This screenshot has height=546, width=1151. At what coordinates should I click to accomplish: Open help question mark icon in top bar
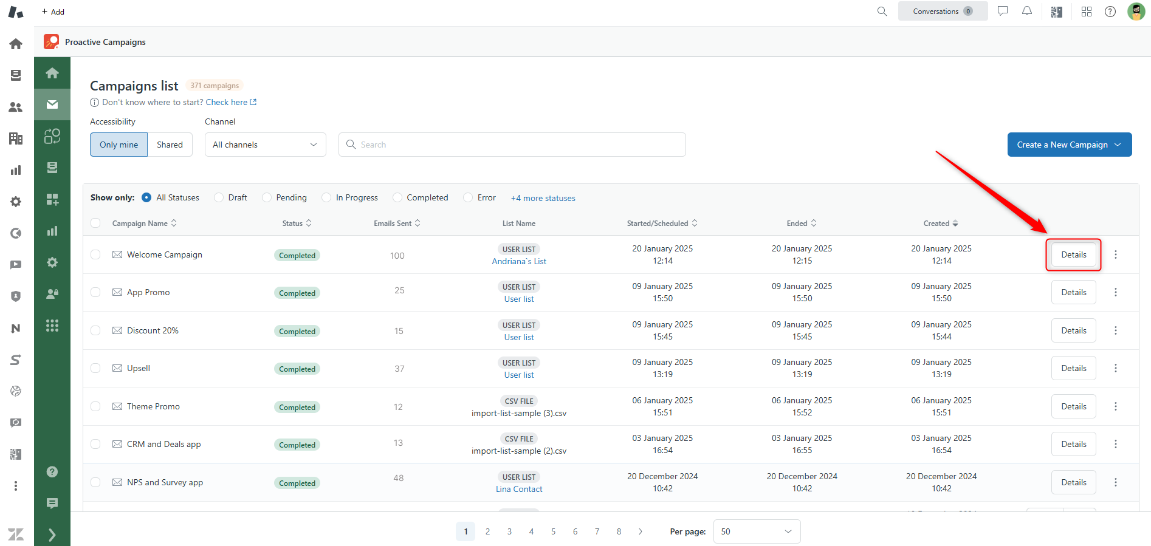coord(1110,12)
